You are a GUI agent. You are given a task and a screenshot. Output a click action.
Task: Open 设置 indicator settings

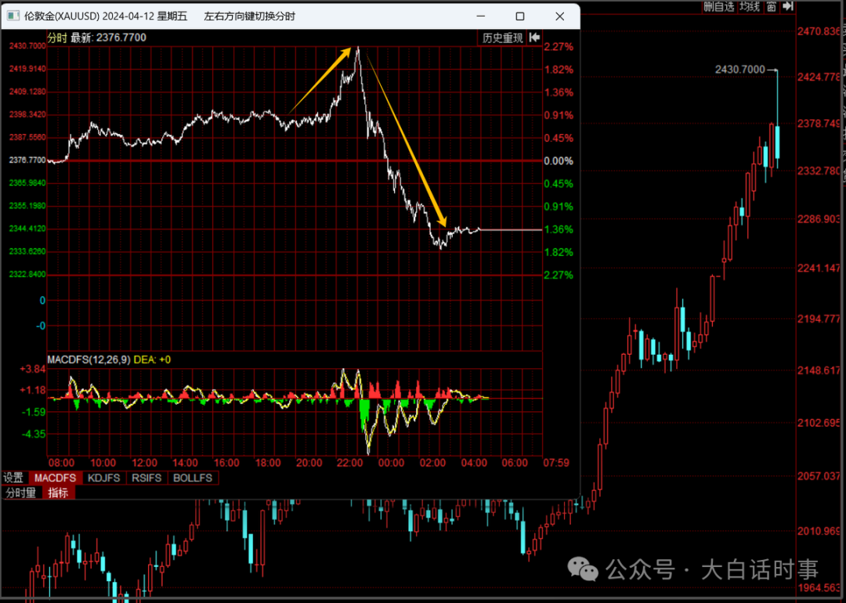[13, 478]
